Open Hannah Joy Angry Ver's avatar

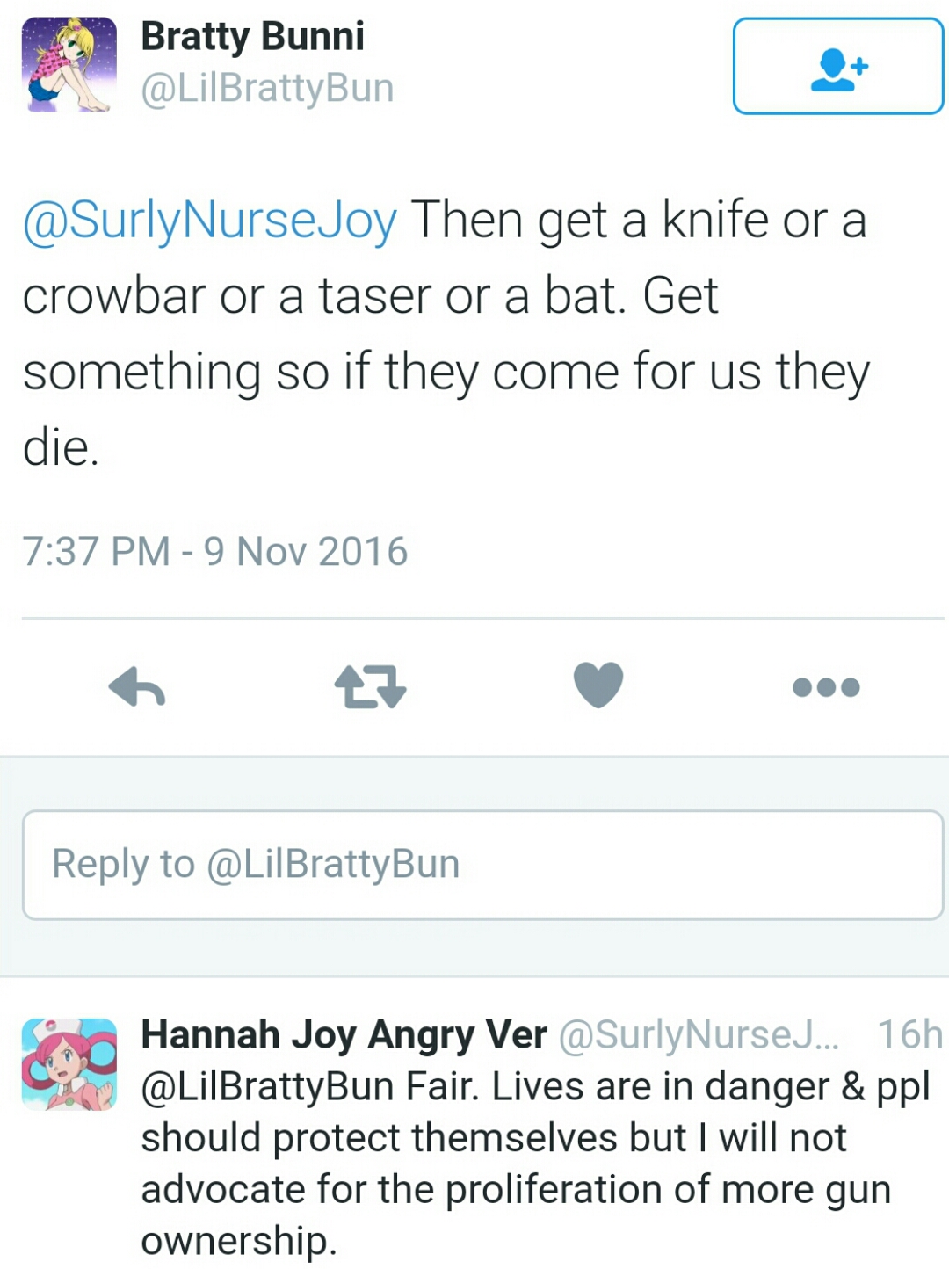(x=69, y=1064)
